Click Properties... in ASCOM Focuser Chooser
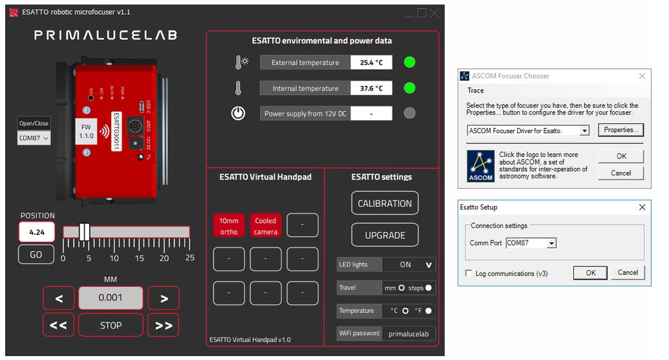The width and height of the screenshot is (669, 360). [621, 130]
